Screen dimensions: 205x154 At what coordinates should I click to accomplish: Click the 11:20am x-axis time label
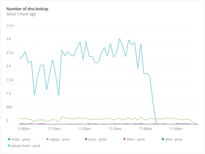(x=85, y=129)
